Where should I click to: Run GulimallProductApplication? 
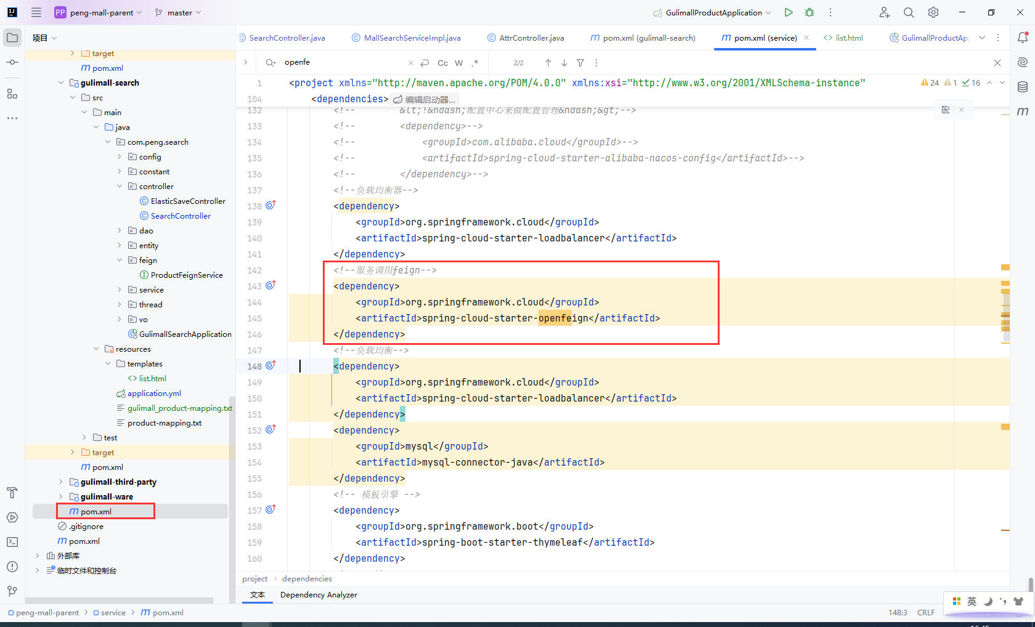click(x=789, y=12)
